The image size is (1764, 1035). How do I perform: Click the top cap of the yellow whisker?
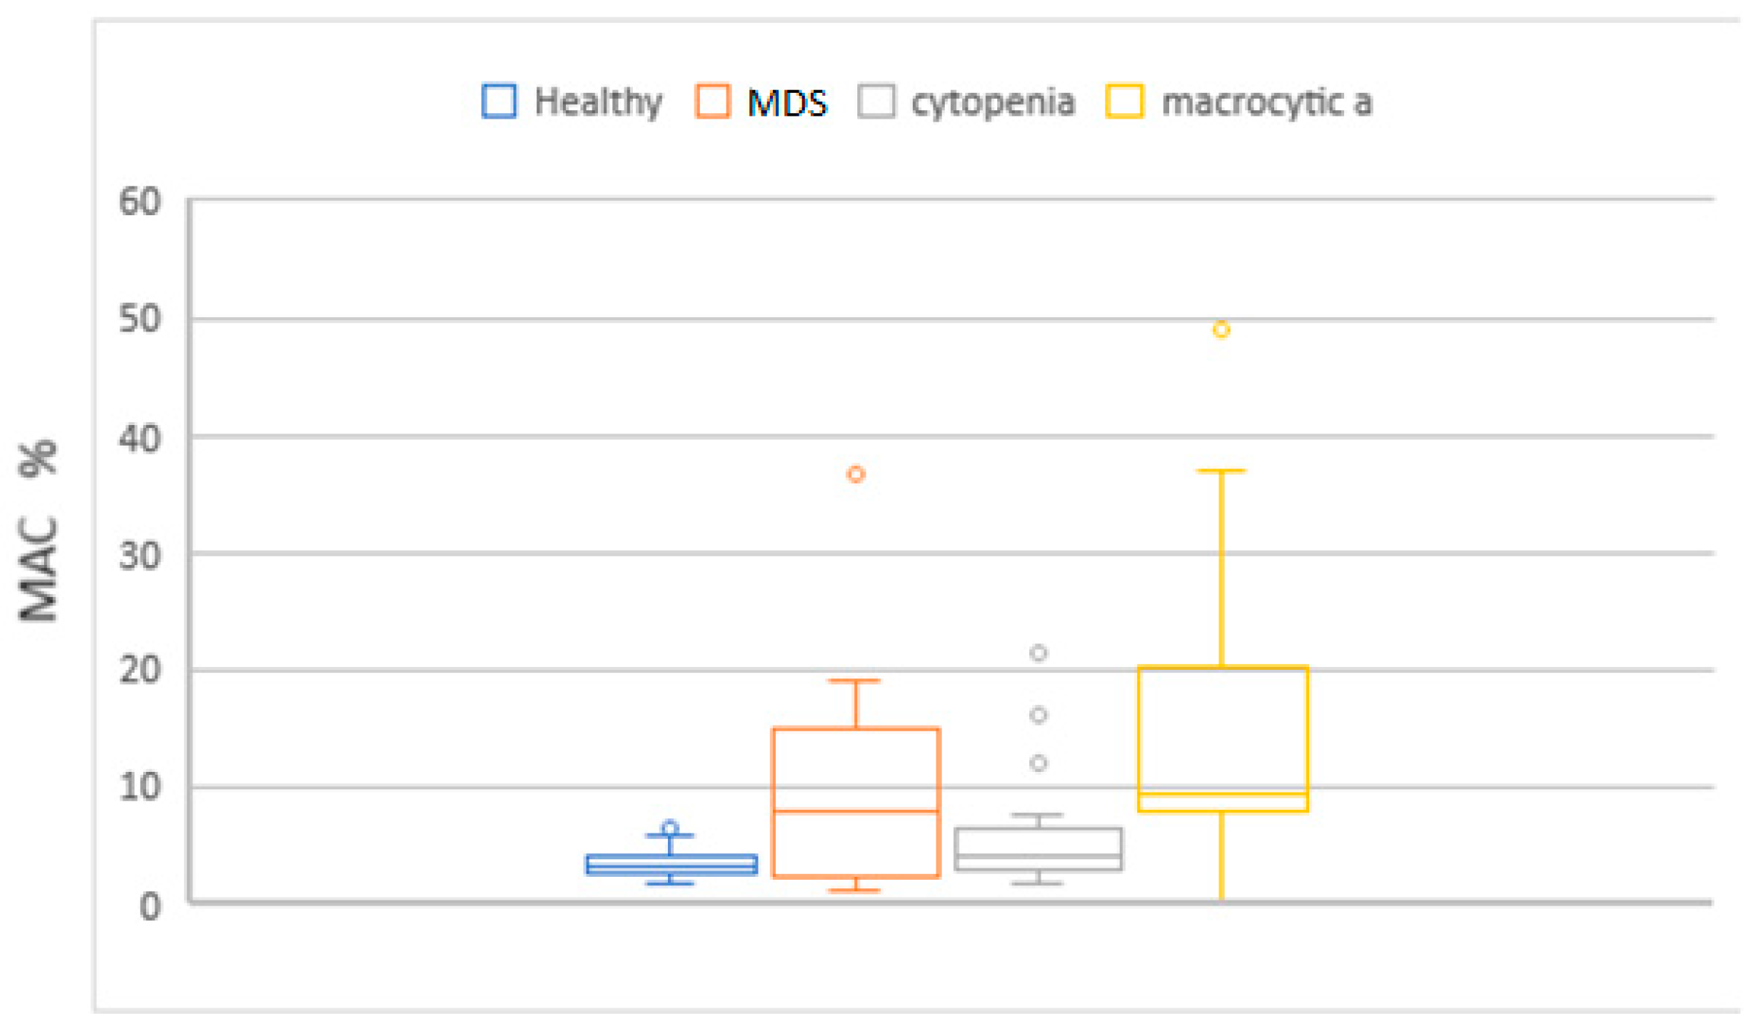pos(1221,471)
